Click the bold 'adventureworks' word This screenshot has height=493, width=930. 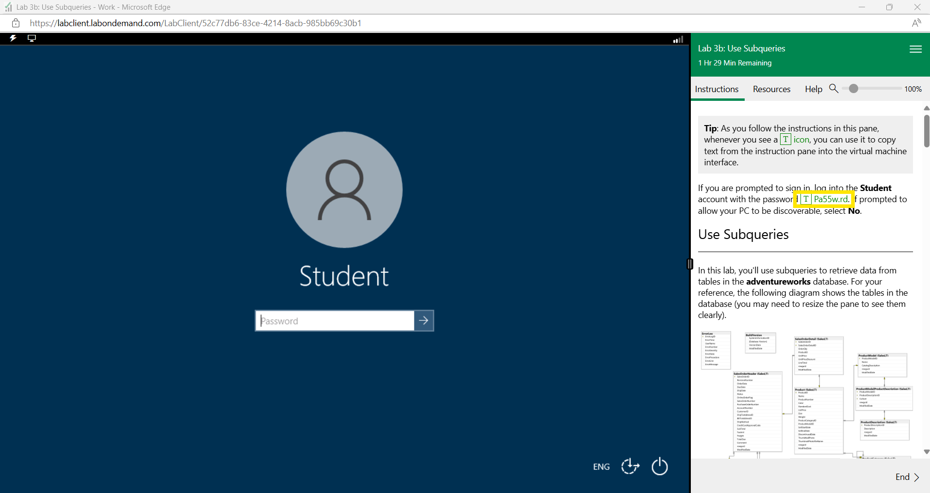778,282
